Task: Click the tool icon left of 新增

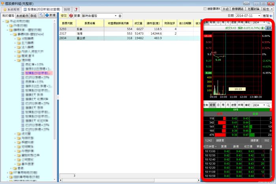Action: (41, 15)
